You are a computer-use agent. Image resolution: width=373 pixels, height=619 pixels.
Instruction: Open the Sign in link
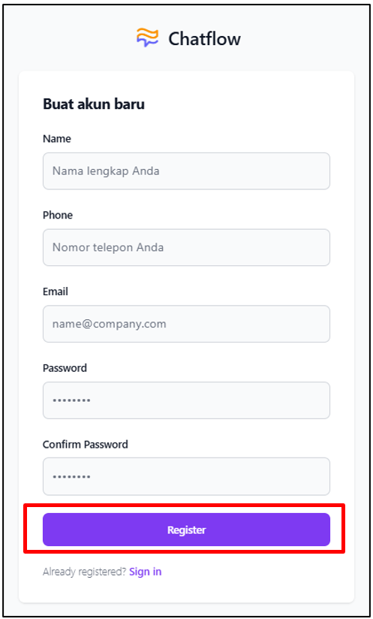146,572
